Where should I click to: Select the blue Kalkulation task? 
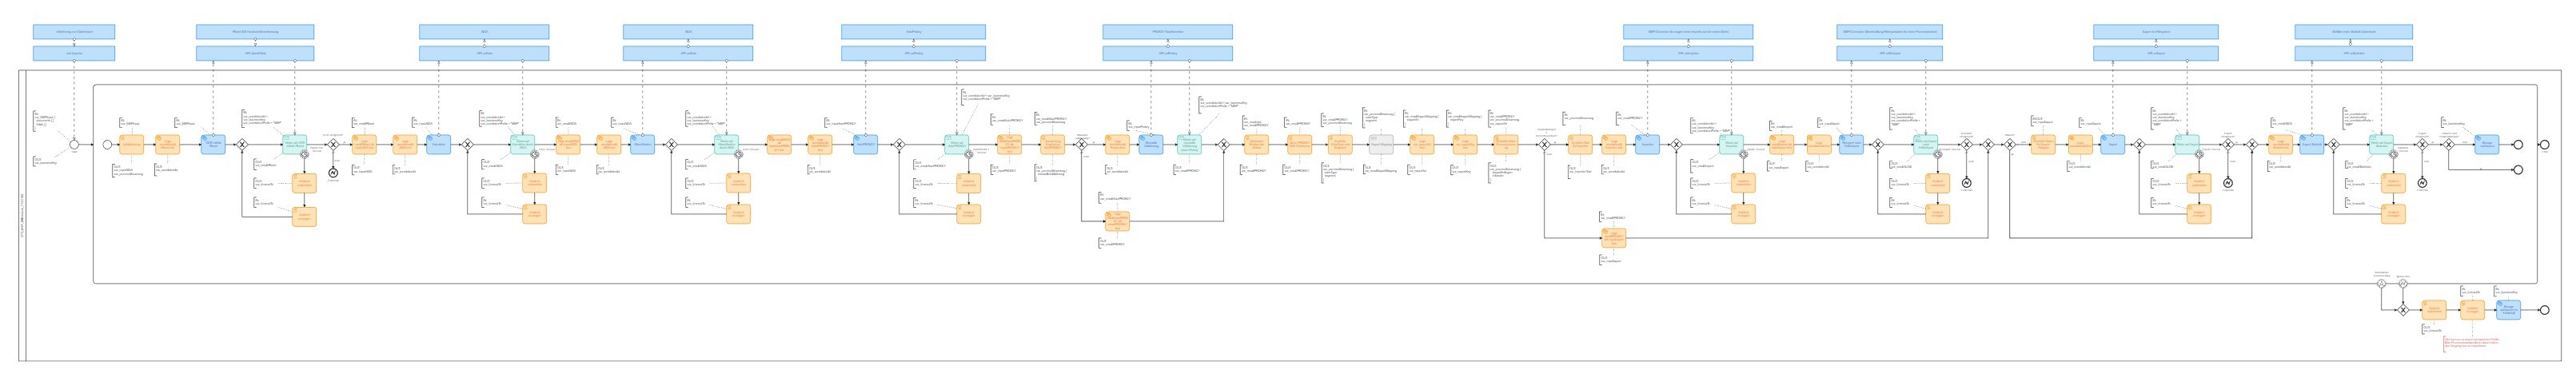[439, 144]
